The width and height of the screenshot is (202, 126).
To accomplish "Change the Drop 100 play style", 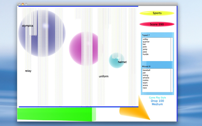I will [x=157, y=101].
